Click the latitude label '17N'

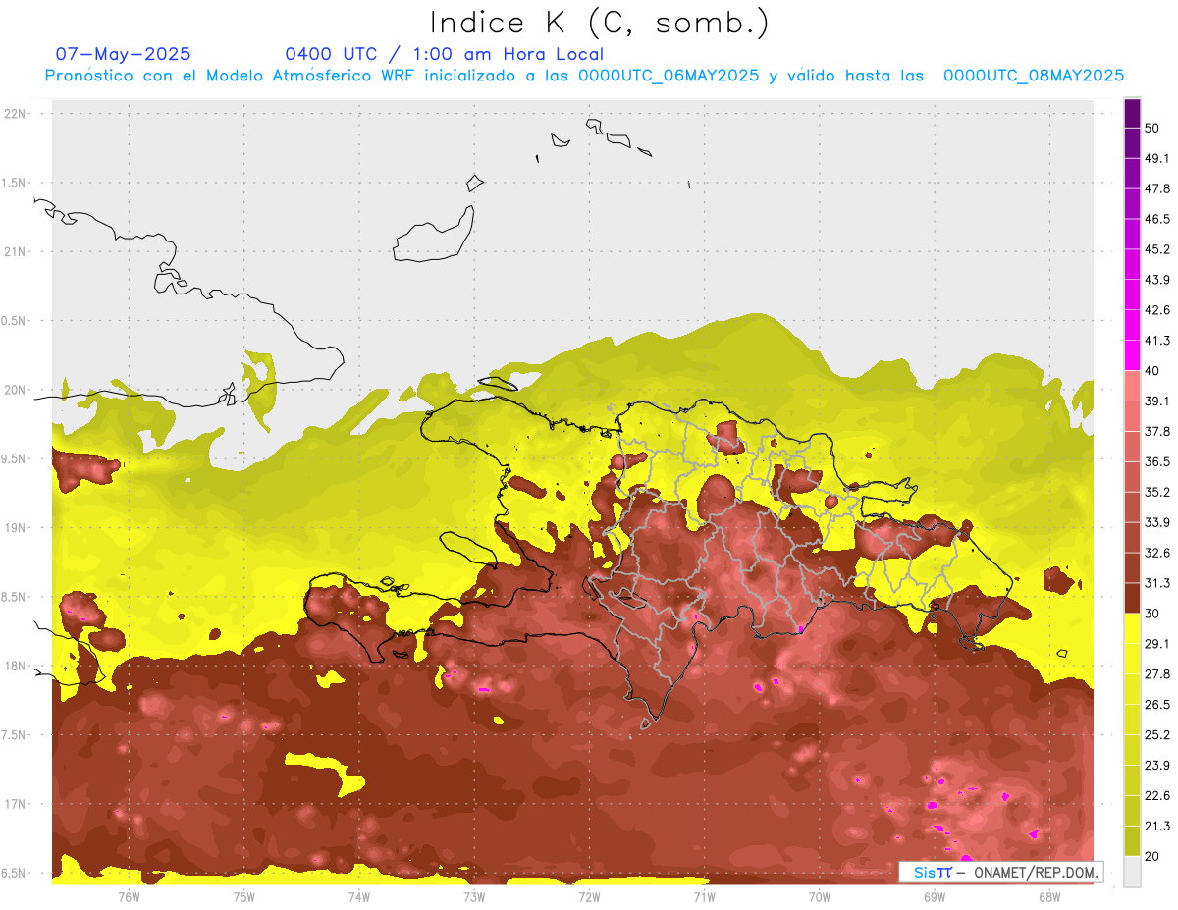click(x=17, y=804)
